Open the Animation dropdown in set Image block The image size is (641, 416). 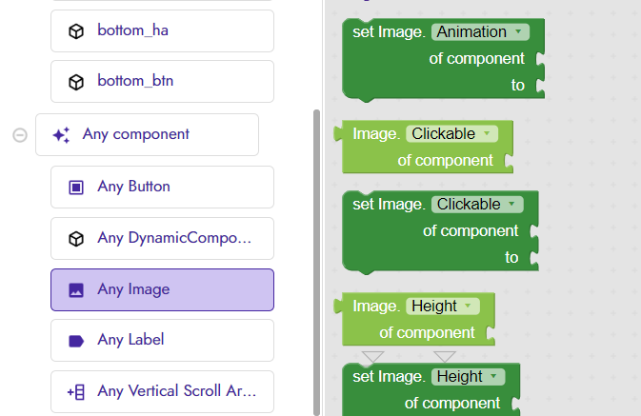pos(480,31)
